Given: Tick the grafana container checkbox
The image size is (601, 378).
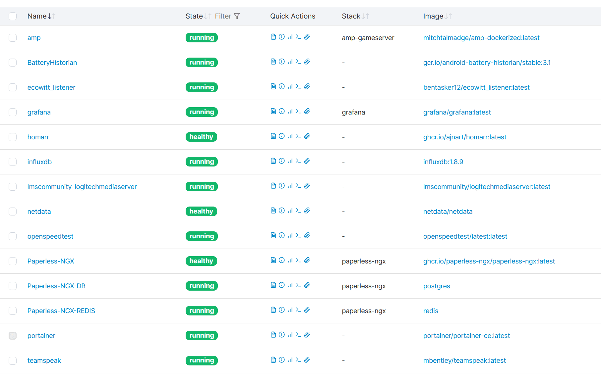Looking at the screenshot, I should pyautogui.click(x=13, y=112).
